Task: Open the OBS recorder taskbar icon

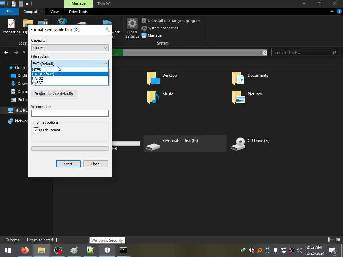Action: (58, 250)
